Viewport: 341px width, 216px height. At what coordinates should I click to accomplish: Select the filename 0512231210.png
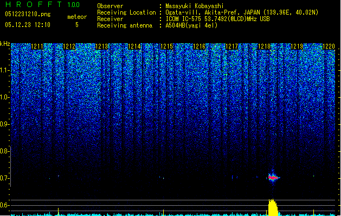pyautogui.click(x=28, y=14)
